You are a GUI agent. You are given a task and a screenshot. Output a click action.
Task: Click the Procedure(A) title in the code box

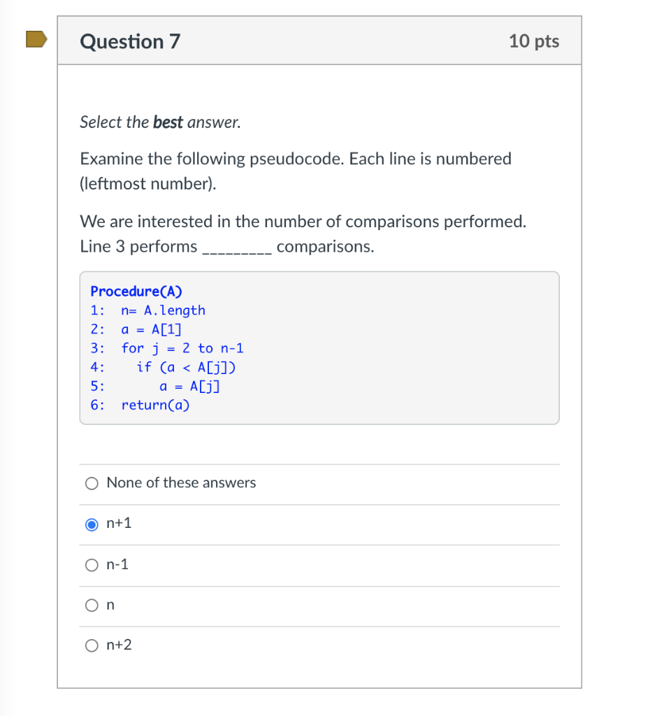pos(136,292)
